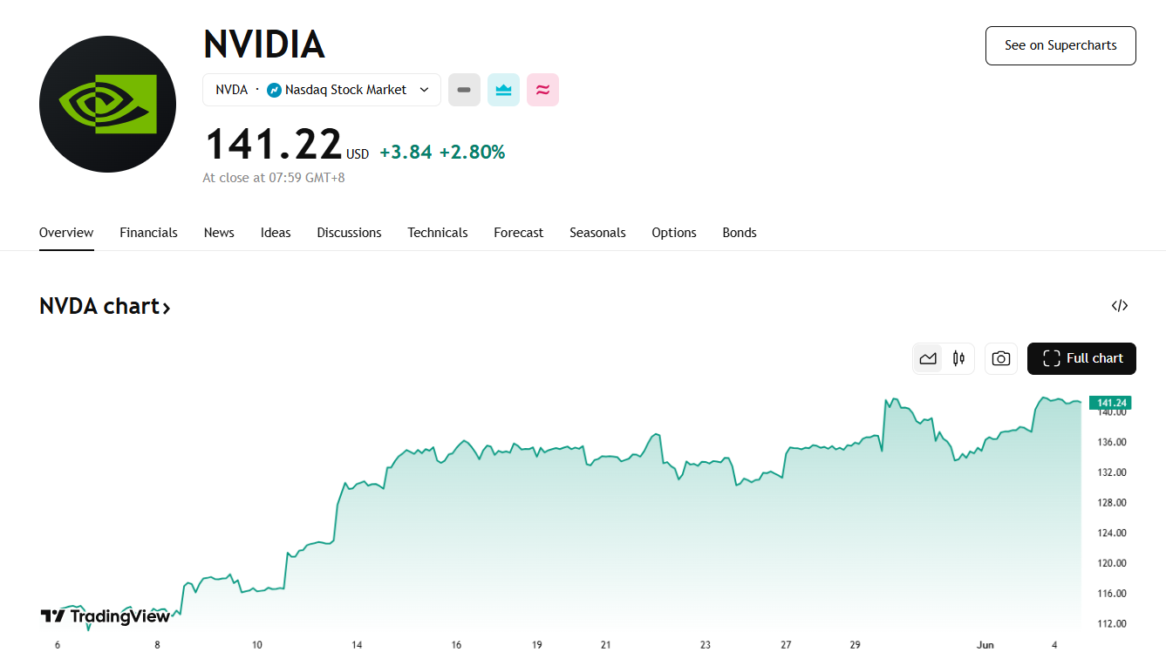Click the TradingView logo on chart
The width and height of the screenshot is (1166, 666).
(x=106, y=616)
